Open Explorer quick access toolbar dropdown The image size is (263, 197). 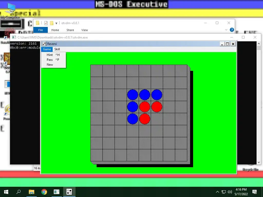coord(56,23)
